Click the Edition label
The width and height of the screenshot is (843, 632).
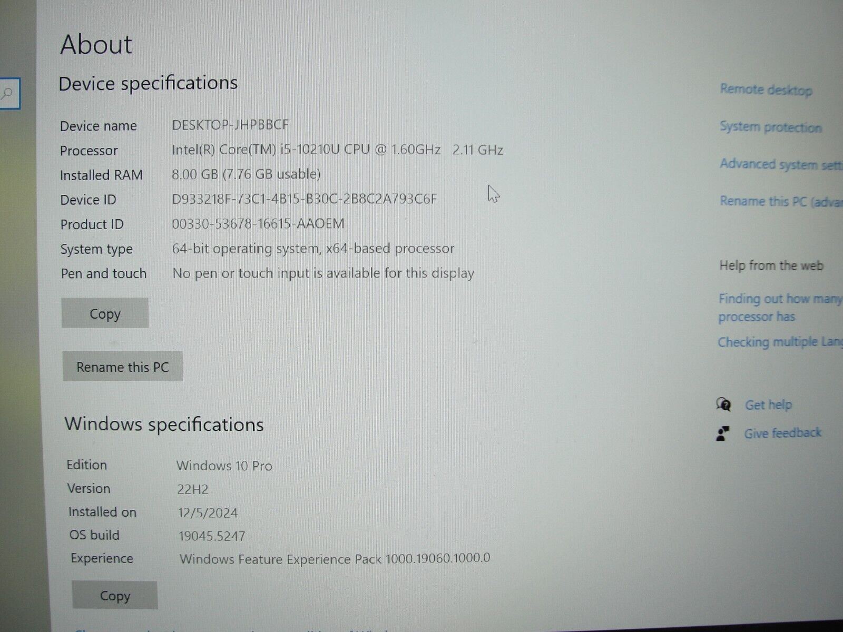87,465
